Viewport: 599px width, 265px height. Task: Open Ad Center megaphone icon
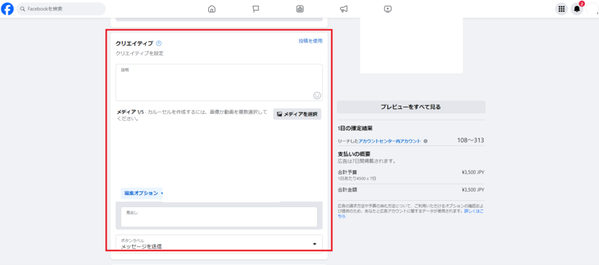(x=344, y=9)
